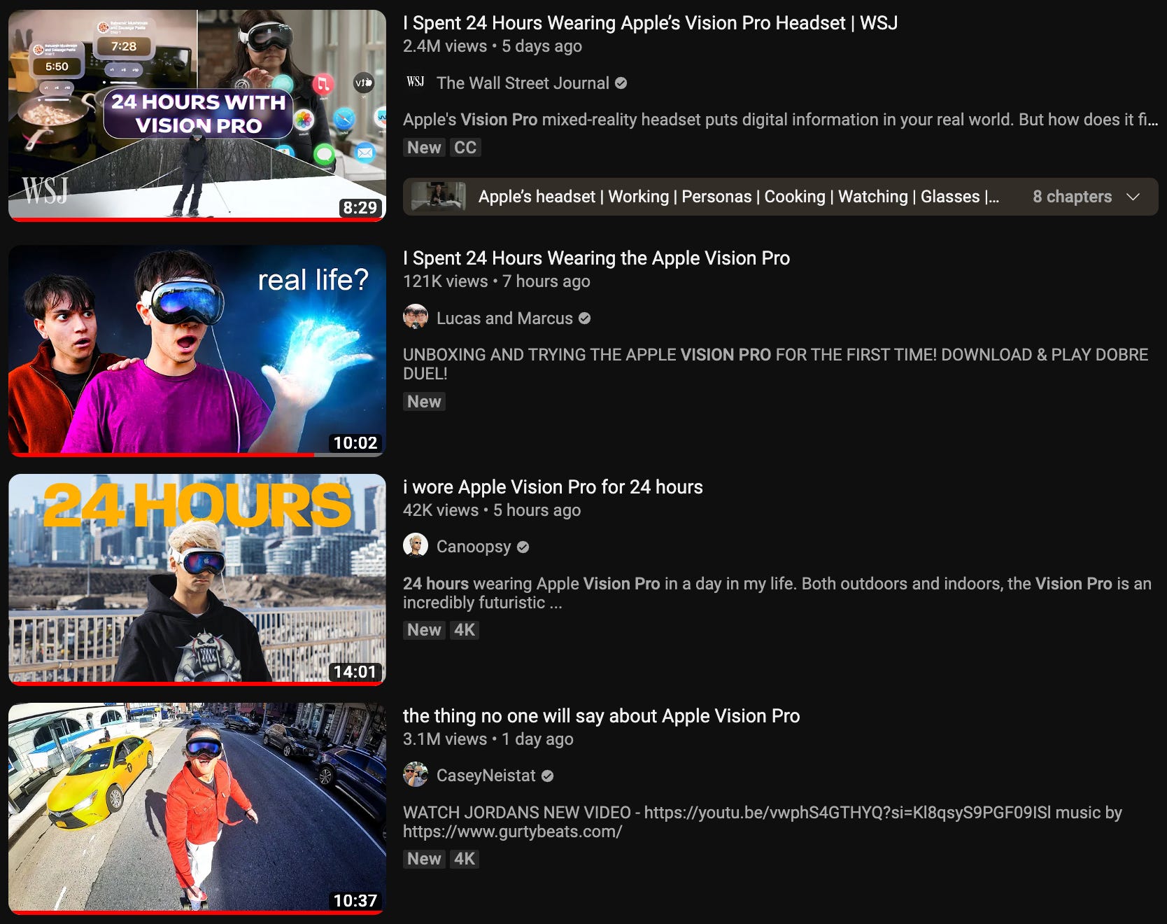Click description '24 hours wearing Apple Vision Pro in a day'
This screenshot has width=1167, height=924.
click(x=777, y=593)
